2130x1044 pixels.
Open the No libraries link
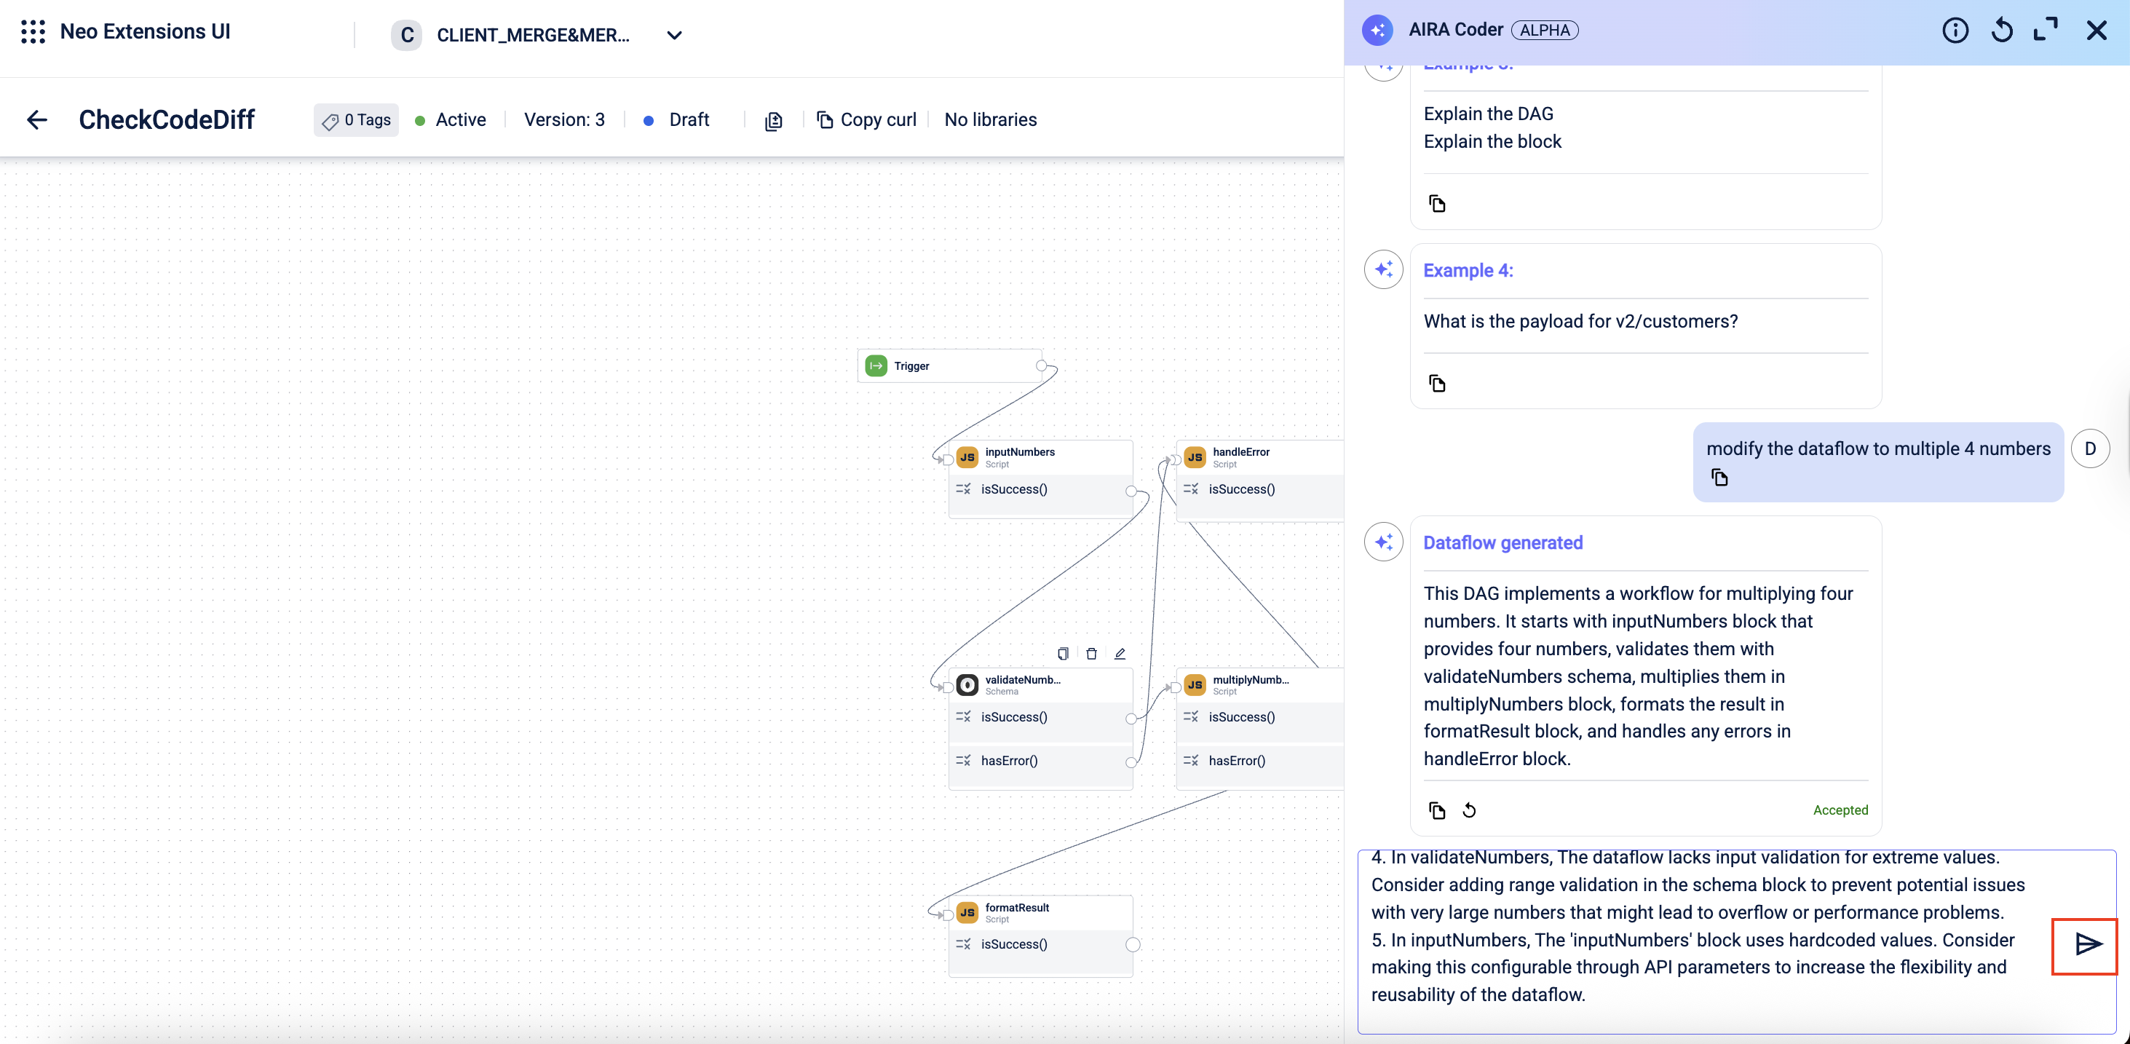(x=991, y=120)
